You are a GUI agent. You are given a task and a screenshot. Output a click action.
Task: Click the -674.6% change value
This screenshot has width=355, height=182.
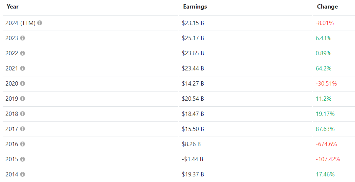(326, 144)
